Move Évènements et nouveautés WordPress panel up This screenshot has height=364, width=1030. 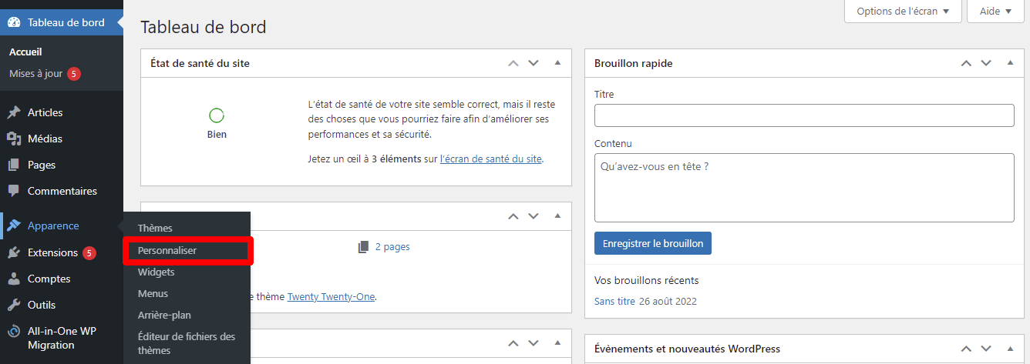966,349
